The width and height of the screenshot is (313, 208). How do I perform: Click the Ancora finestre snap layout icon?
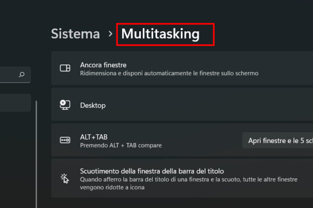coord(65,68)
